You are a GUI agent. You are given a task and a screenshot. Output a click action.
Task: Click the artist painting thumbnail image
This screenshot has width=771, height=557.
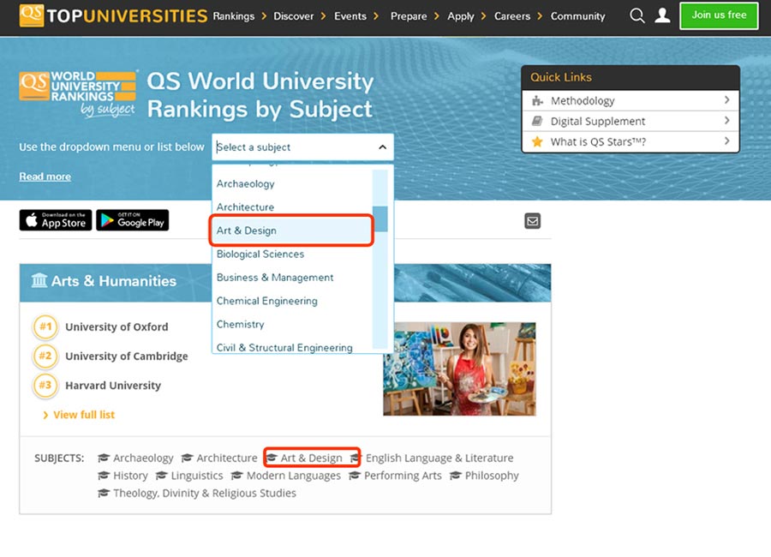pyautogui.click(x=459, y=368)
